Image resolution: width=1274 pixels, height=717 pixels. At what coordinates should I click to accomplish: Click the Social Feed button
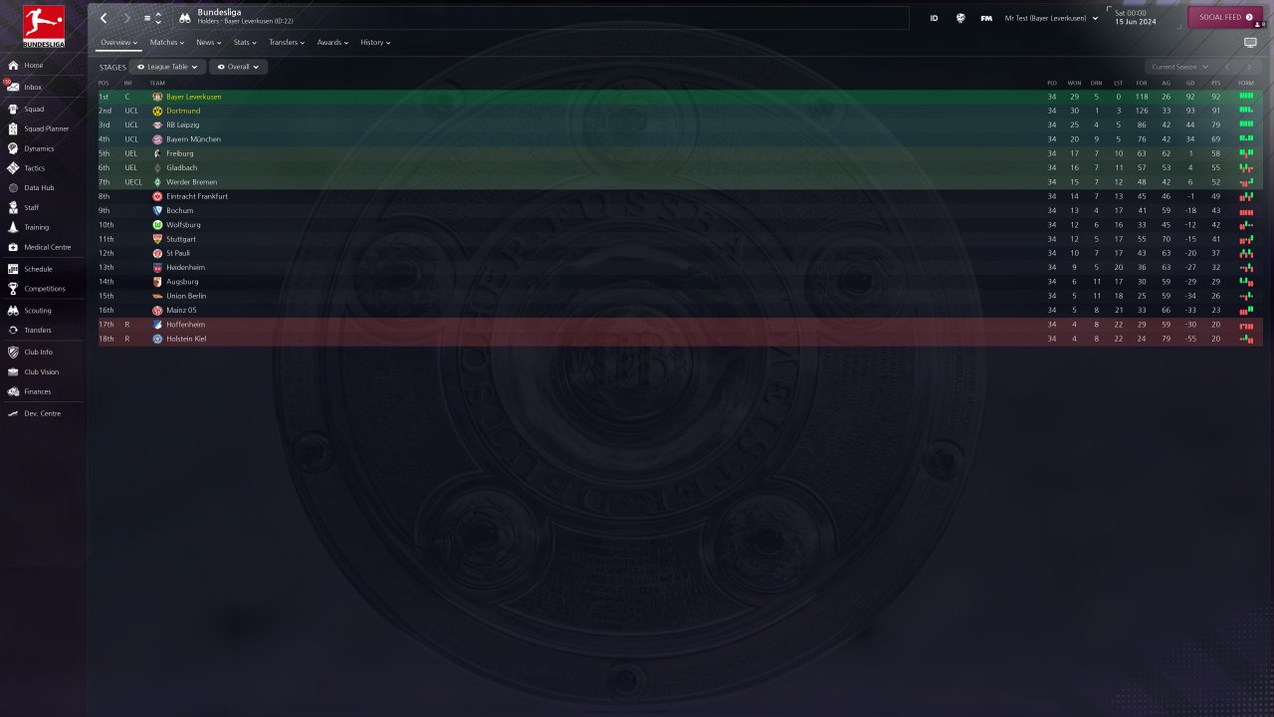pyautogui.click(x=1225, y=17)
